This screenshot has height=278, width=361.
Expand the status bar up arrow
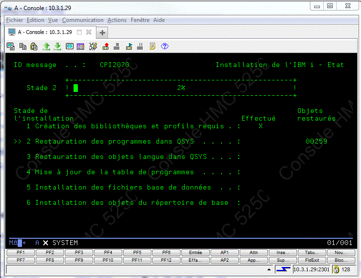tap(269, 269)
